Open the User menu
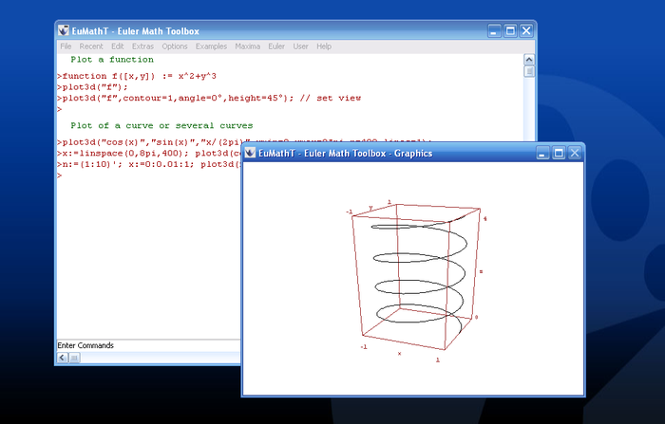665x424 pixels. pyautogui.click(x=301, y=46)
